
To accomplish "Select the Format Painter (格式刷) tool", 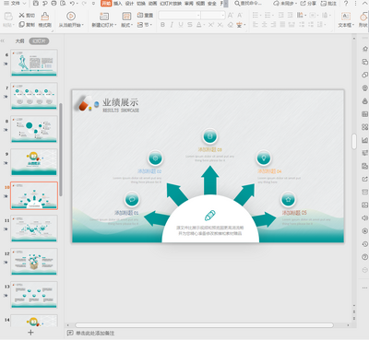I will tap(45, 19).
